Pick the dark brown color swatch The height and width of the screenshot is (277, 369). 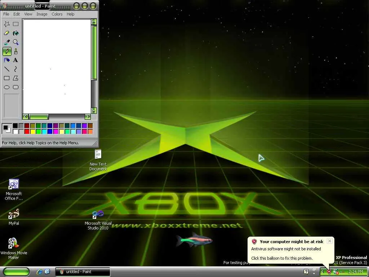[90, 126]
